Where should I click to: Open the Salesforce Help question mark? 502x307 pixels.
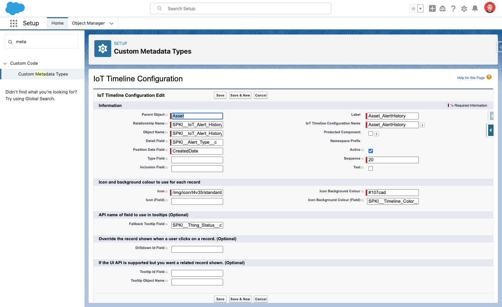(x=453, y=8)
